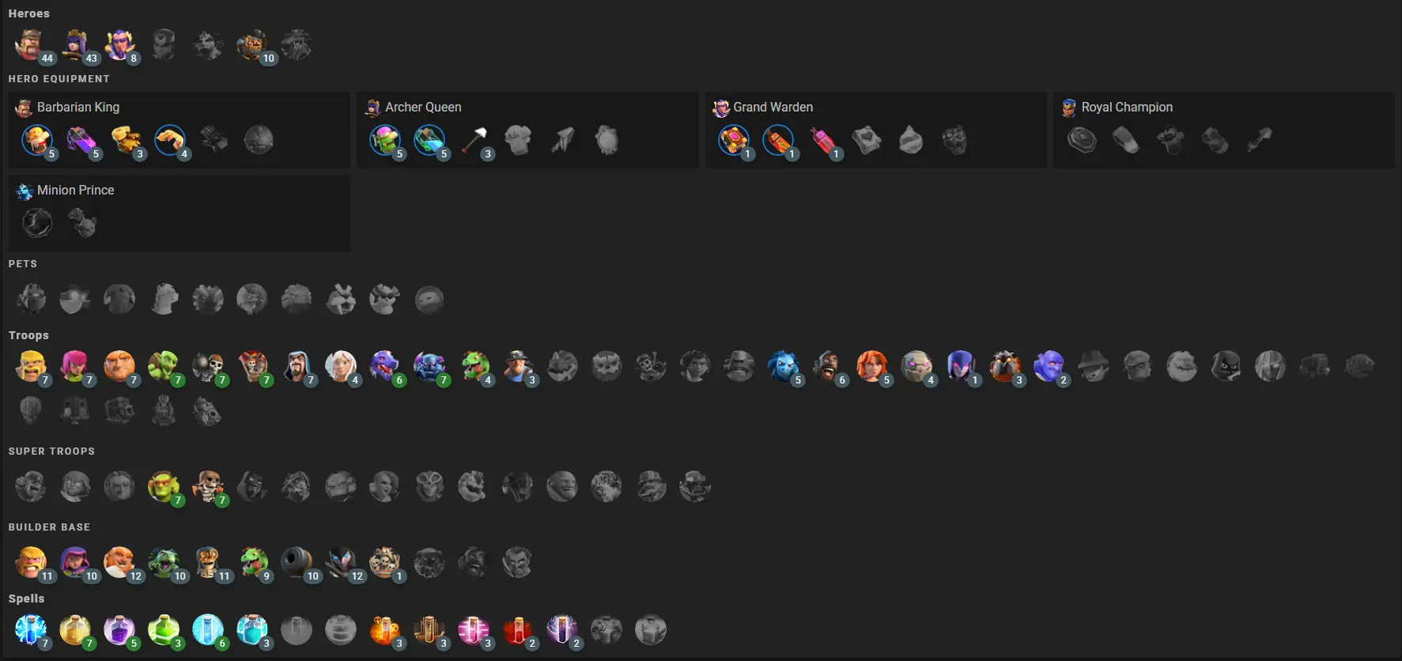1402x661 pixels.
Task: Select the Poison Spell icon
Action: pyautogui.click(x=385, y=630)
